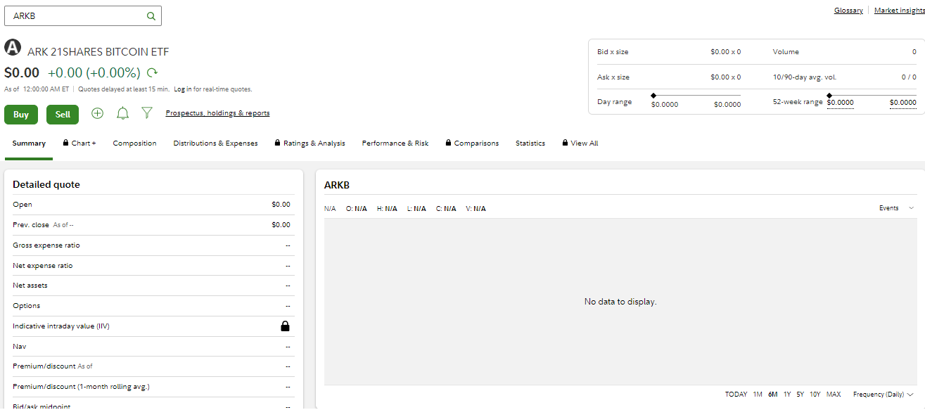Click the +0.00 (+0.00%) price change
Screen dimensions: 925x410
point(94,72)
